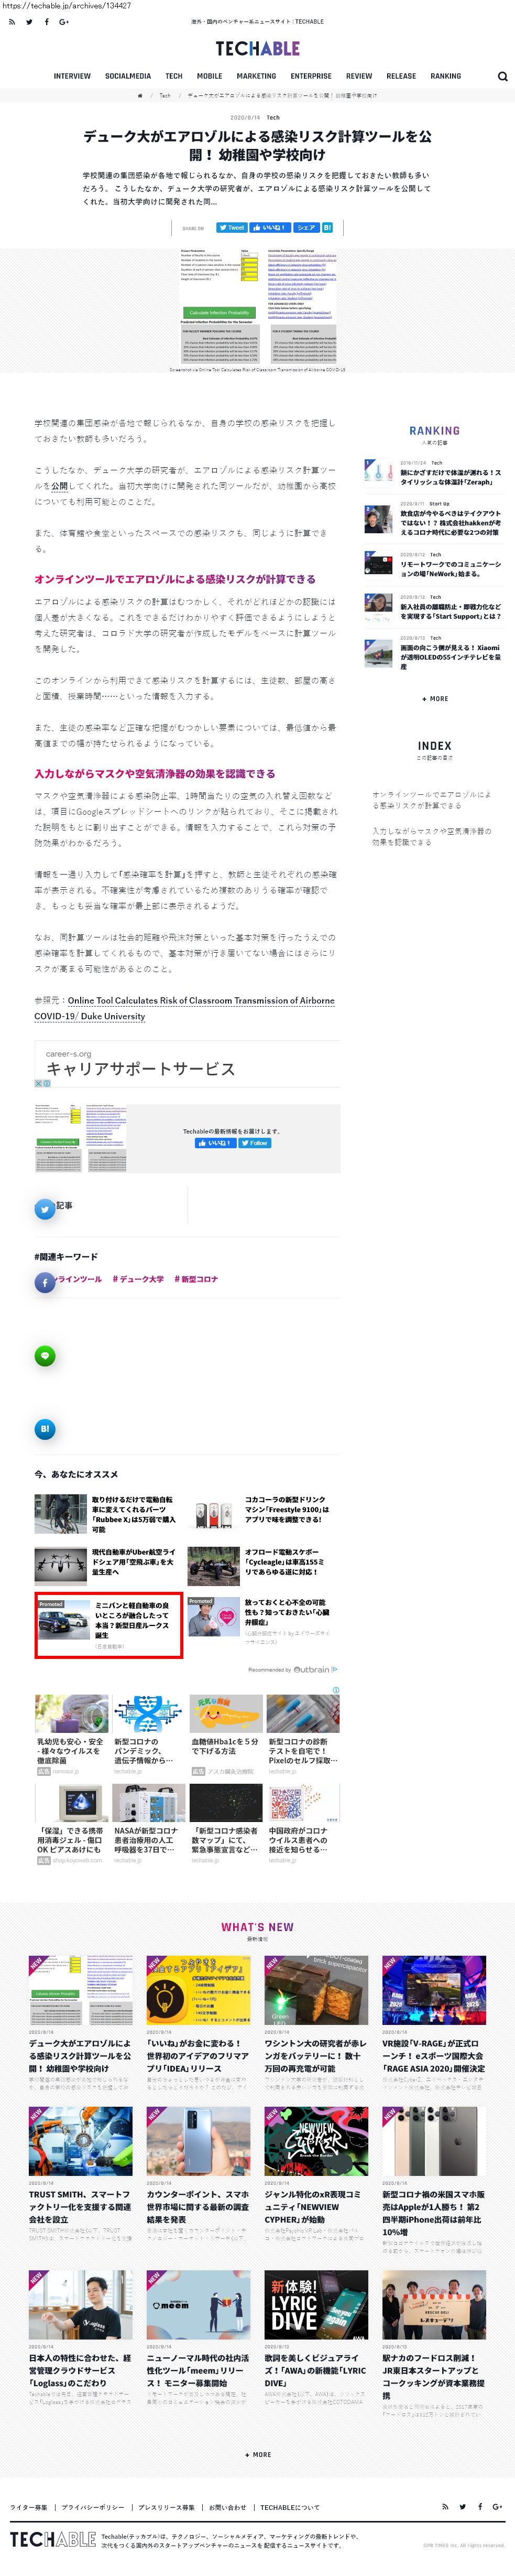Image resolution: width=515 pixels, height=2576 pixels.
Task: Click floating LINE share circle icon
Action: click(45, 1356)
